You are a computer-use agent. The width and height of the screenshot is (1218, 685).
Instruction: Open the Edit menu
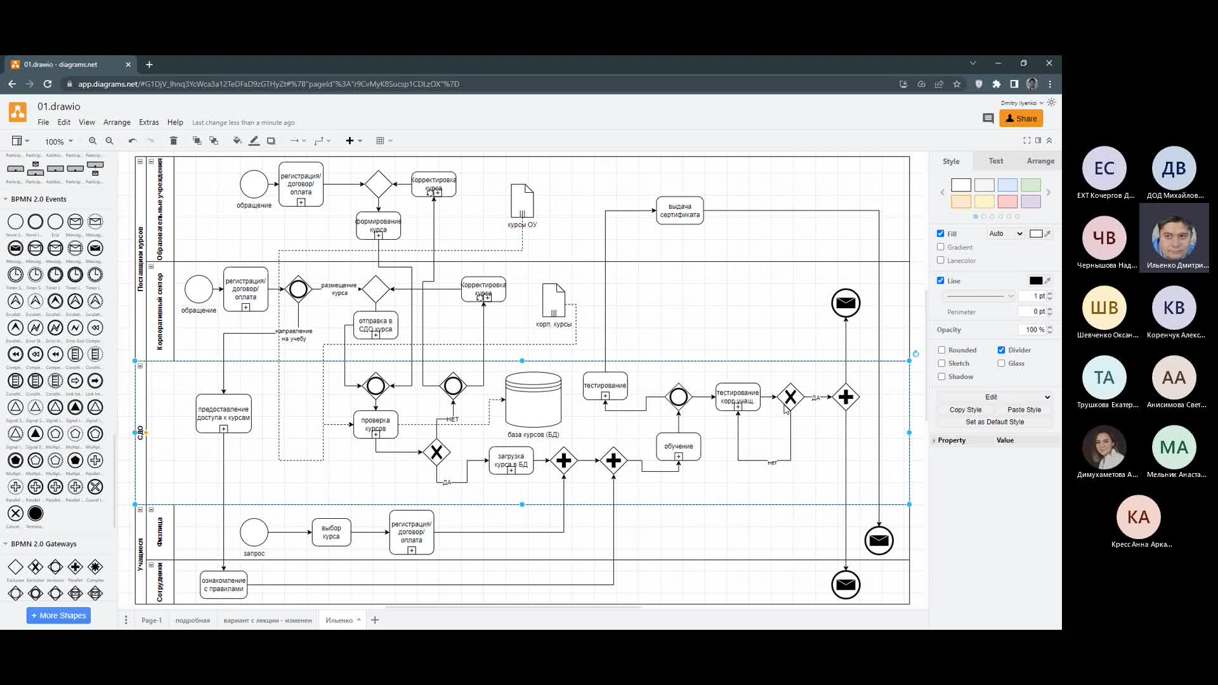coord(64,122)
